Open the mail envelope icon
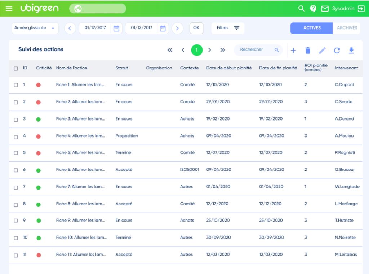Image resolution: width=369 pixels, height=274 pixels. point(325,9)
